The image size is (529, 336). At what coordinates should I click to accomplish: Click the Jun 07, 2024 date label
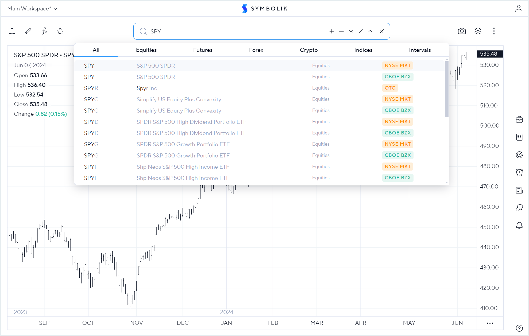pos(30,65)
